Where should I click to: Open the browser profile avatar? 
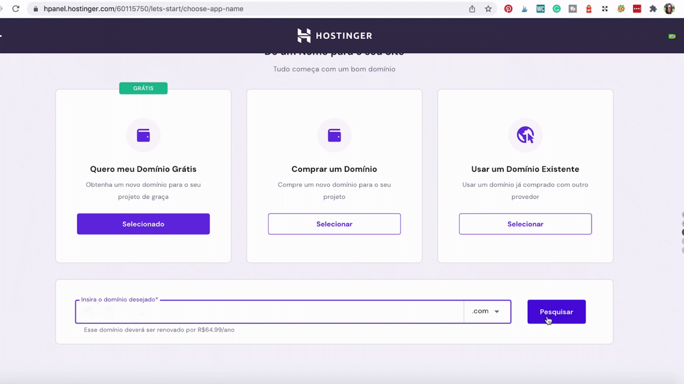click(x=669, y=9)
